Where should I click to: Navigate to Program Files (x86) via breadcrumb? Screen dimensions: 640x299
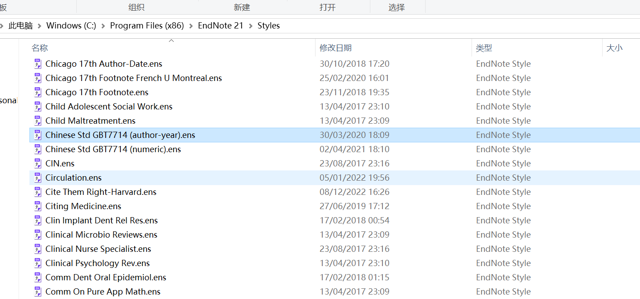147,25
